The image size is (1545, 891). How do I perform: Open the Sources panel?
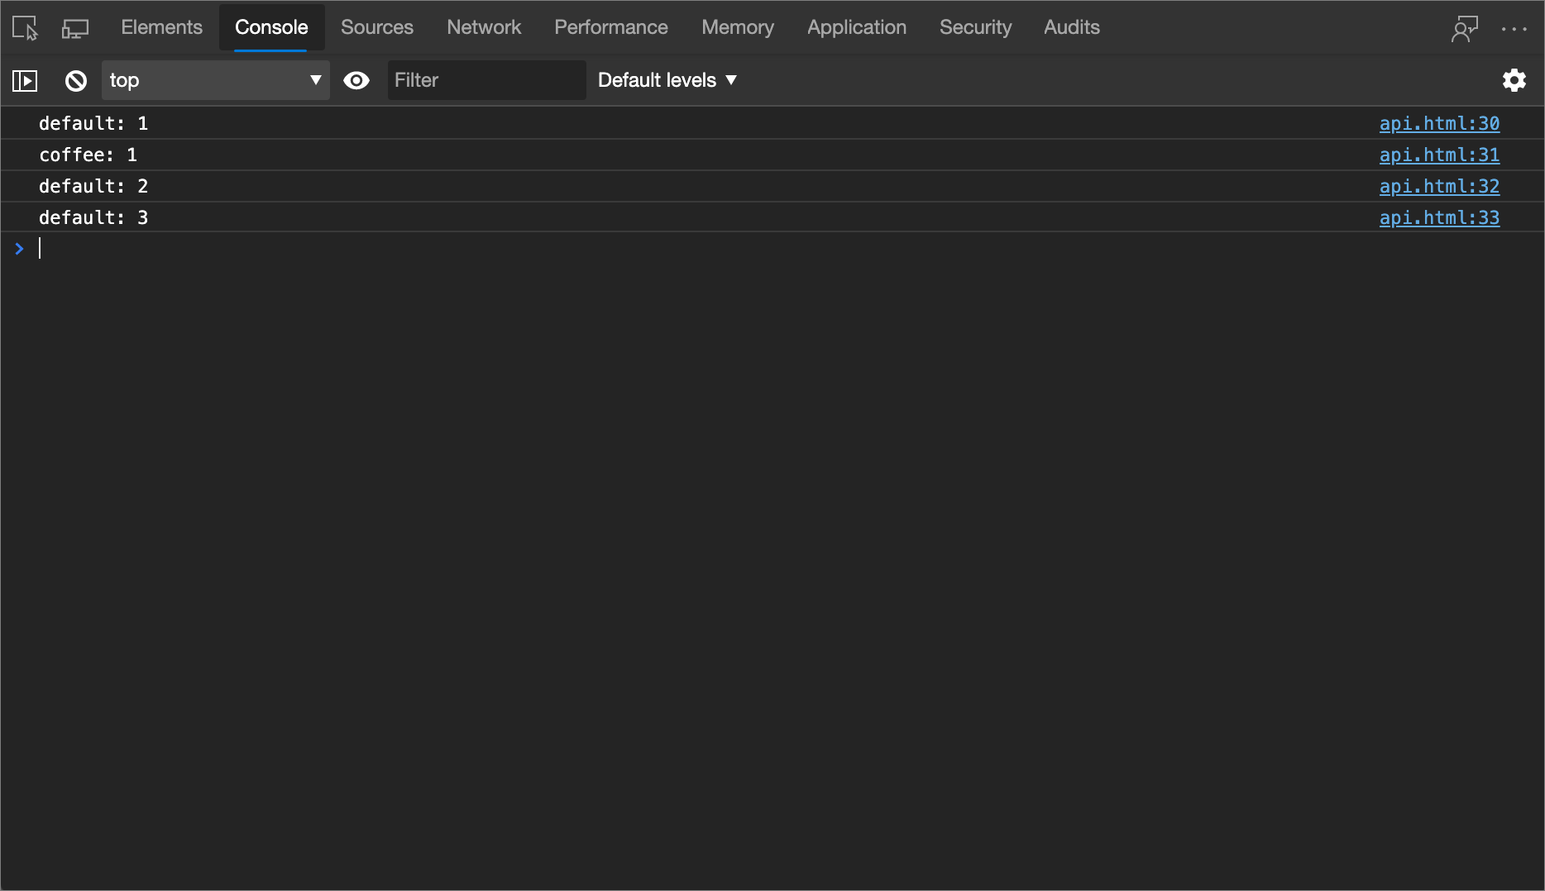pyautogui.click(x=376, y=27)
